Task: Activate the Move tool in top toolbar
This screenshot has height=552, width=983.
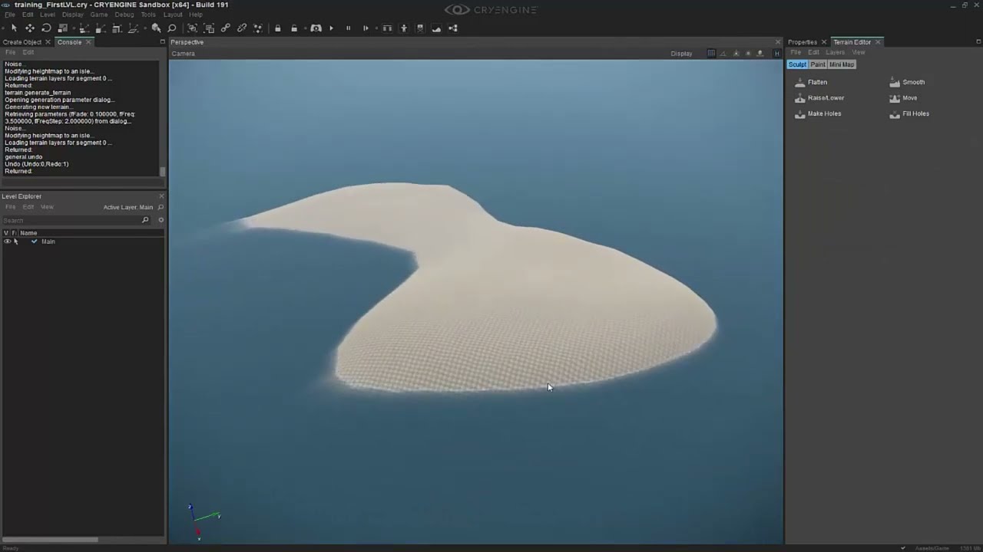Action: pyautogui.click(x=30, y=28)
